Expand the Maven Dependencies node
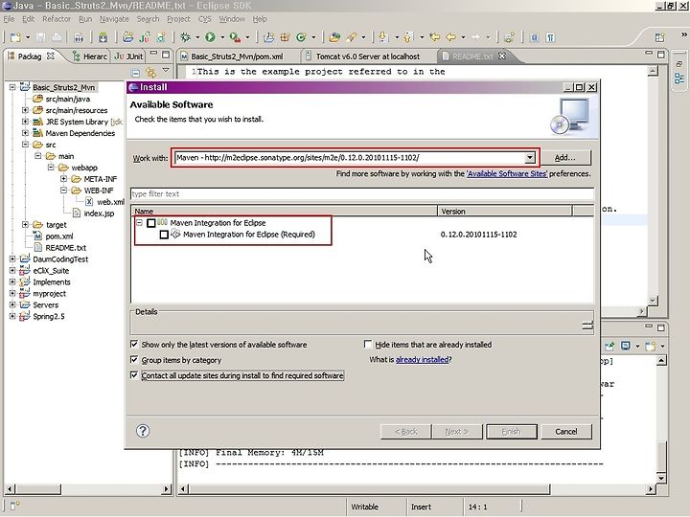Image resolution: width=690 pixels, height=517 pixels. [26, 133]
